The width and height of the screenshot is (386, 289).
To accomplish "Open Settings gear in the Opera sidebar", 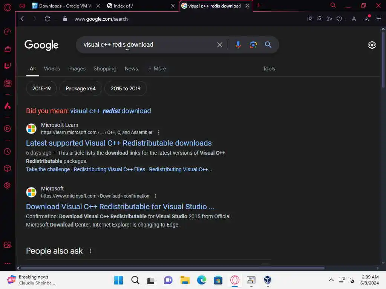I will [8, 185].
